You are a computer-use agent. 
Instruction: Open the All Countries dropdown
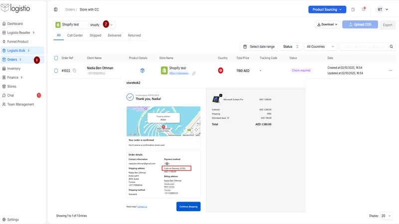320,46
